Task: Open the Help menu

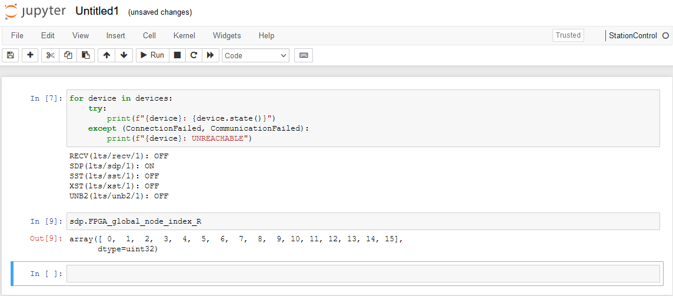Action: [266, 36]
